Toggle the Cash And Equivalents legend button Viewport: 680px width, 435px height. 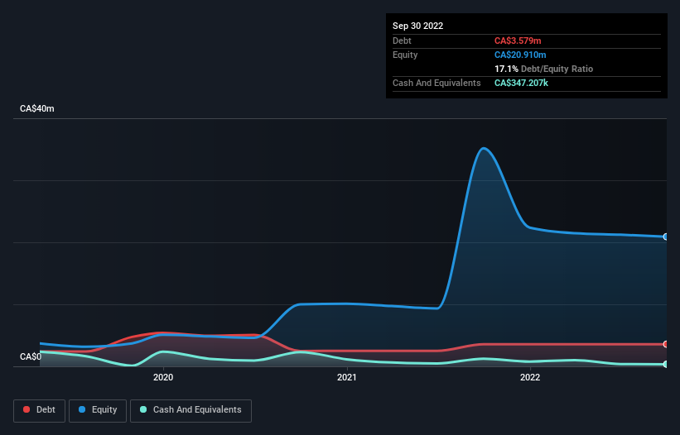coord(190,410)
